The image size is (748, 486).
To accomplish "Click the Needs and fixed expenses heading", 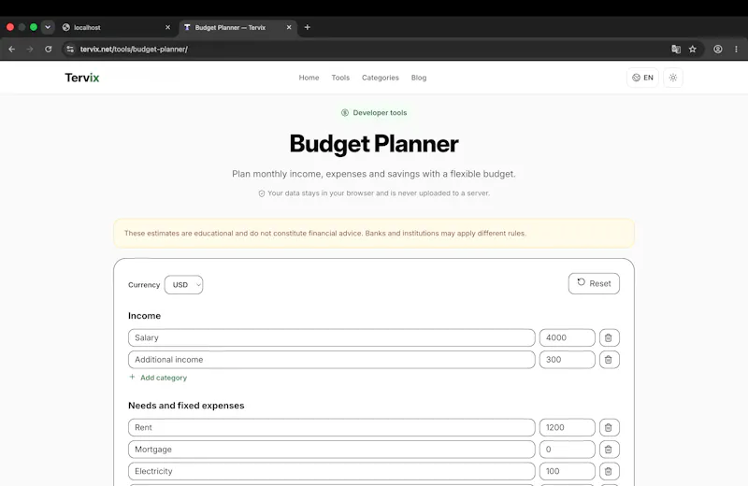I will tap(186, 406).
